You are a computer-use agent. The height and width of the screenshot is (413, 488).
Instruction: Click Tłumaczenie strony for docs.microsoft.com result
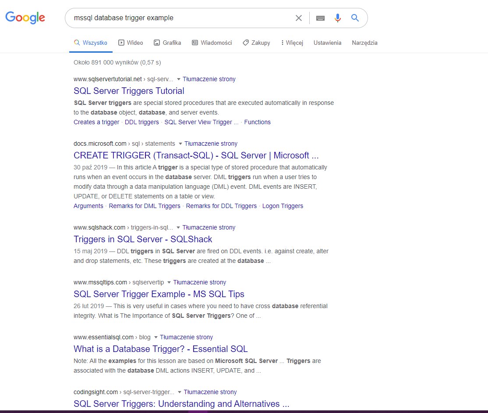pyautogui.click(x=211, y=144)
